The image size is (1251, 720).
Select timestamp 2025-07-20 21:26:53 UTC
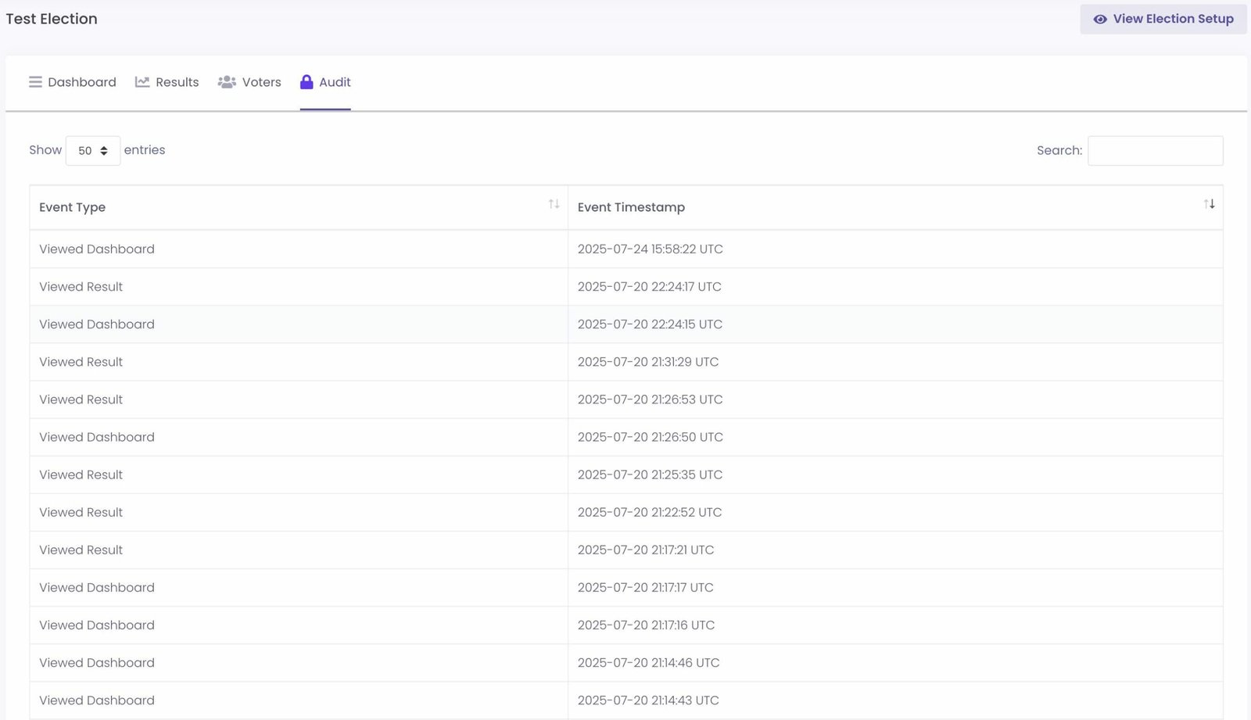(651, 399)
